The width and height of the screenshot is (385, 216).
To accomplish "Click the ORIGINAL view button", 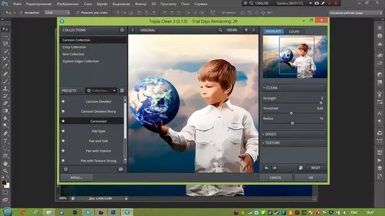I will (x=147, y=30).
